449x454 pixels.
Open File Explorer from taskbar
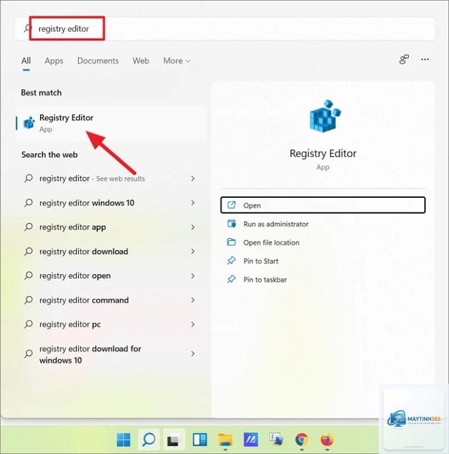tap(225, 440)
